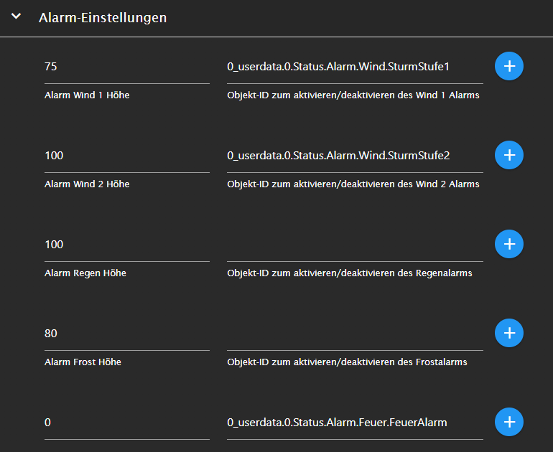Click the 'Alarm Wind 1 Höhe' label

pyautogui.click(x=87, y=95)
